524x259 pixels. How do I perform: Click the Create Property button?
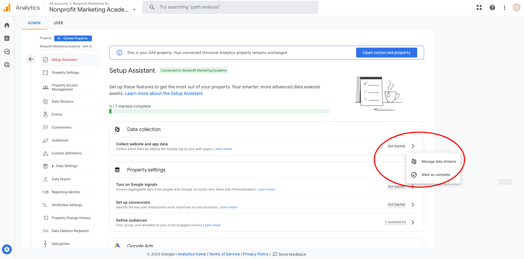point(73,38)
